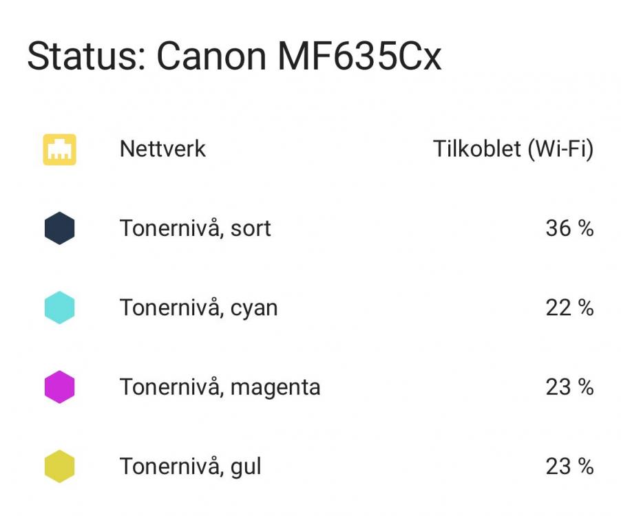Viewport: 621px width, 516px height.
Task: Select the 36 % black toner value
Action: pos(569,228)
